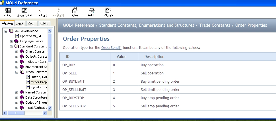Open the Options toolbar menu icon

coord(108,10)
